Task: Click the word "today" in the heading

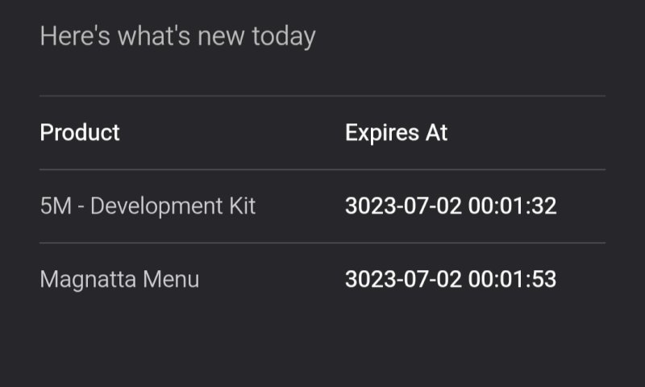Action: [x=283, y=36]
